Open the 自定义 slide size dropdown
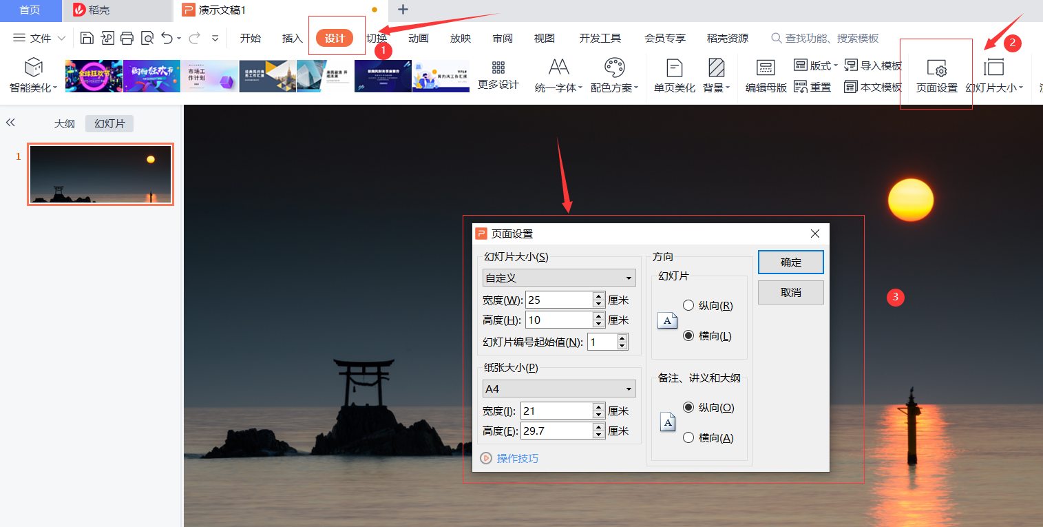This screenshot has height=527, width=1043. point(559,278)
